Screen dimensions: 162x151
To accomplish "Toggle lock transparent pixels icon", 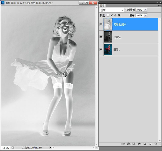I will coord(108,15).
